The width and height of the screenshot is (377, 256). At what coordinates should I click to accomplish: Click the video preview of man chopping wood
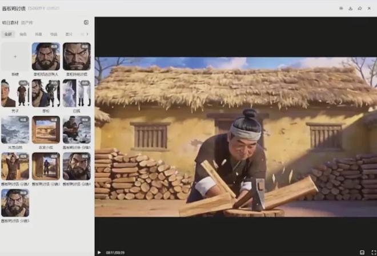235,137
